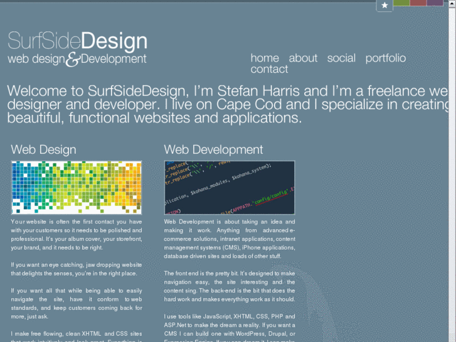Click the web design & Development tagline
Viewport: 456px width, 342px height.
77,59
